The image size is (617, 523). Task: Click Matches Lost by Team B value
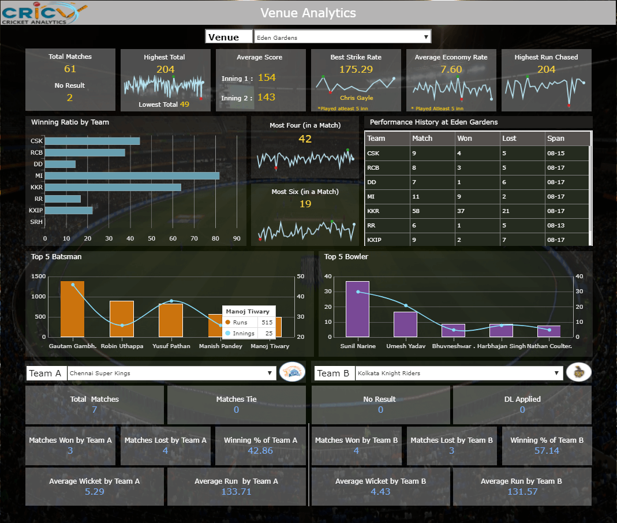(452, 451)
